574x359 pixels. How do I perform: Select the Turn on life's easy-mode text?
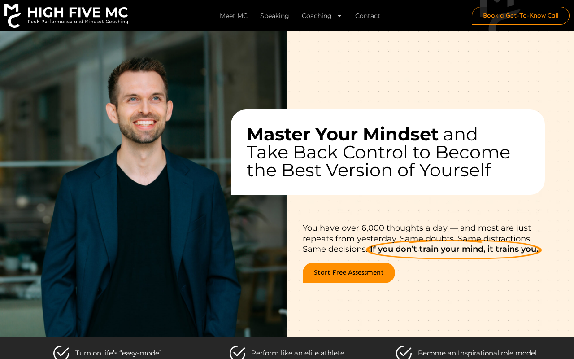tap(118, 353)
